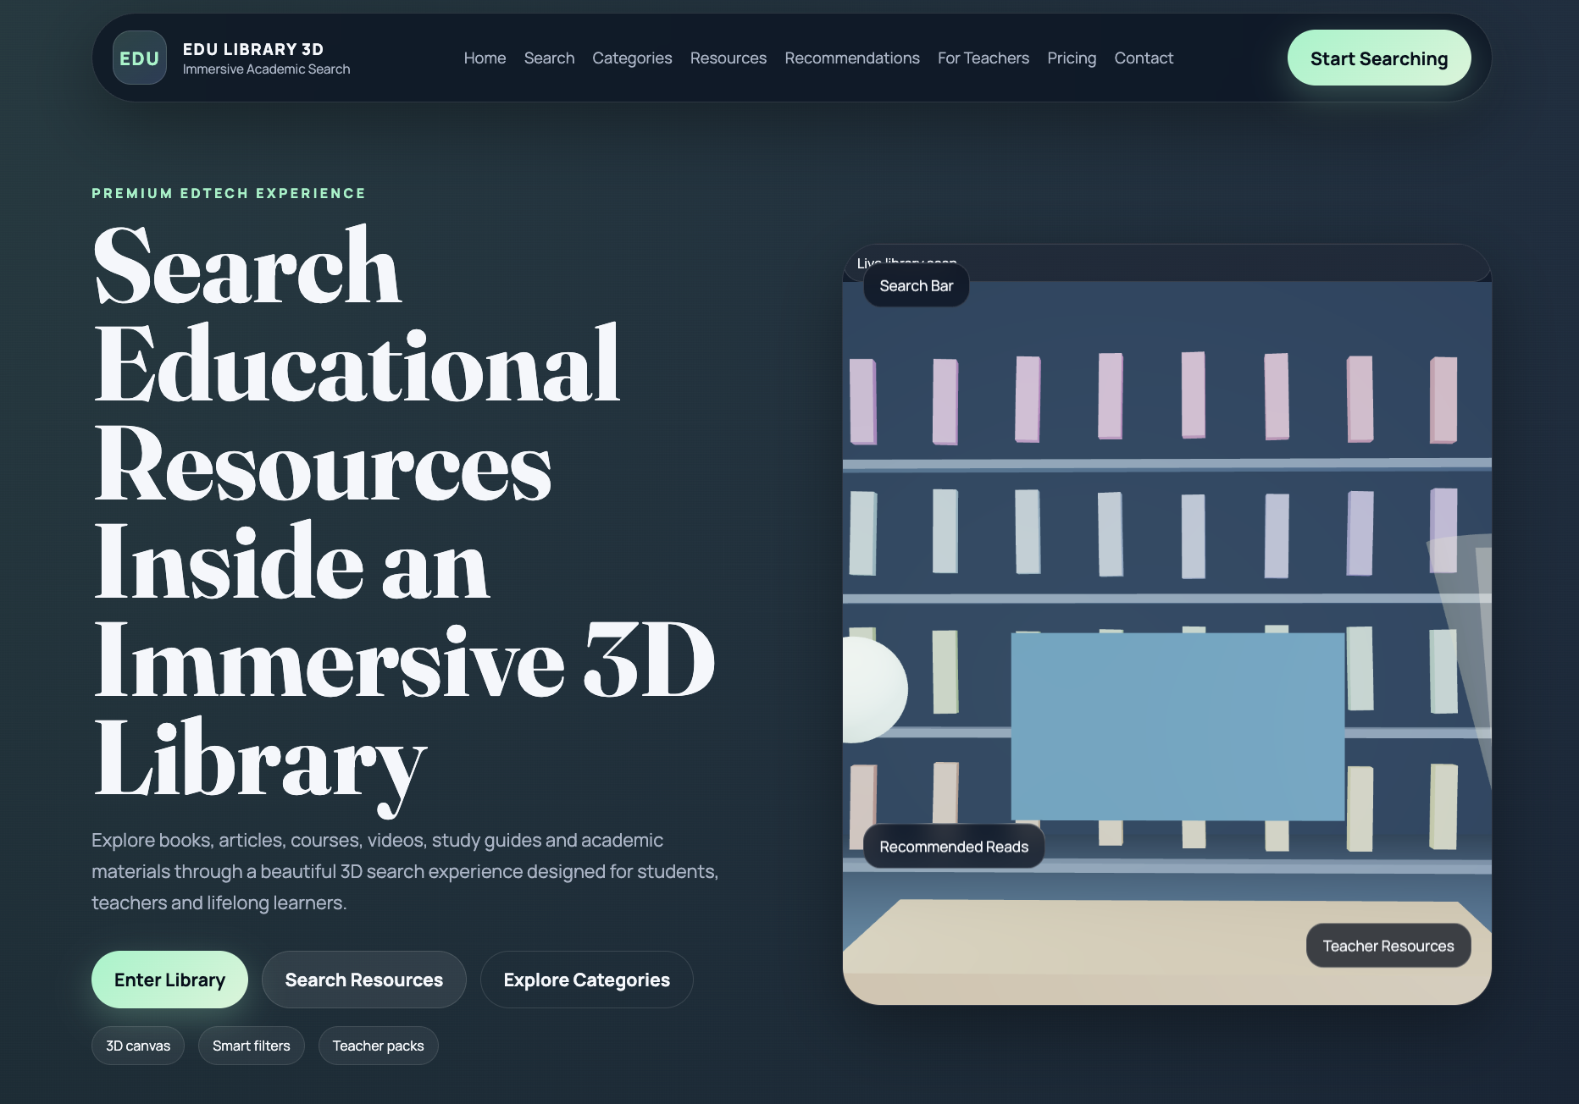
Task: Open the Home nav link
Action: pos(485,58)
